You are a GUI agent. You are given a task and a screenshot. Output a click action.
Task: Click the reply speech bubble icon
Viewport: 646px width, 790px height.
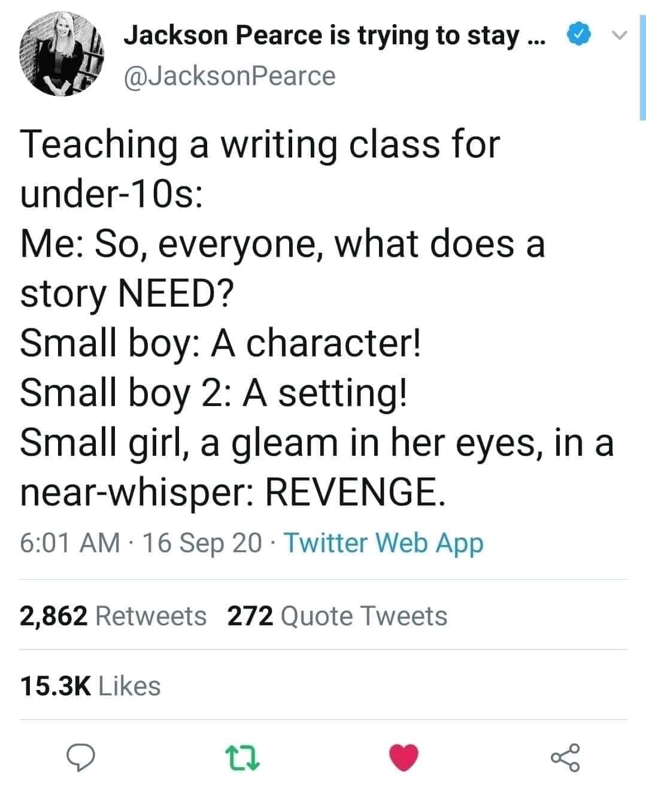coord(81,756)
